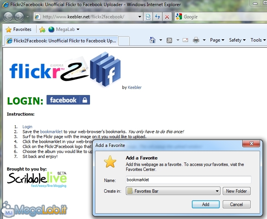Print the page with printer icon
The height and width of the screenshot is (219, 267).
[196, 40]
